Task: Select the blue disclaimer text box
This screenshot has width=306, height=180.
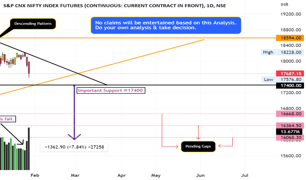Action: pyautogui.click(x=166, y=25)
